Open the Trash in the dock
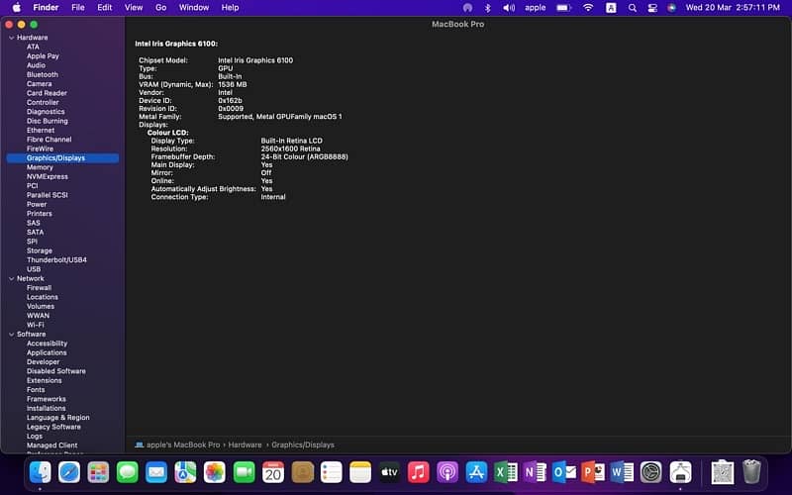 tap(752, 472)
